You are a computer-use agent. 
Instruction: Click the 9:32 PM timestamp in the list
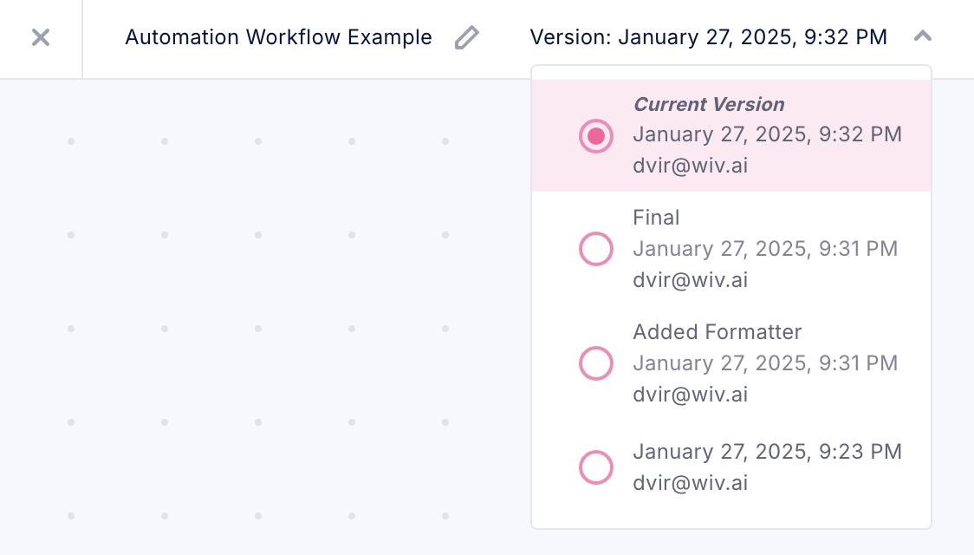767,134
